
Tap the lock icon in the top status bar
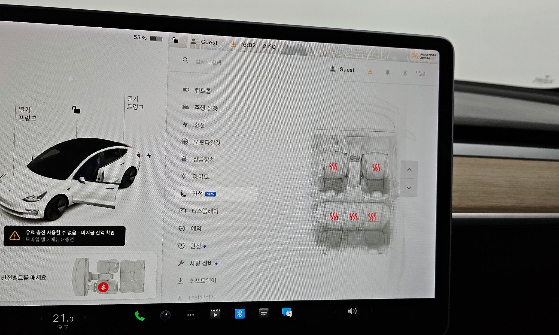click(175, 40)
